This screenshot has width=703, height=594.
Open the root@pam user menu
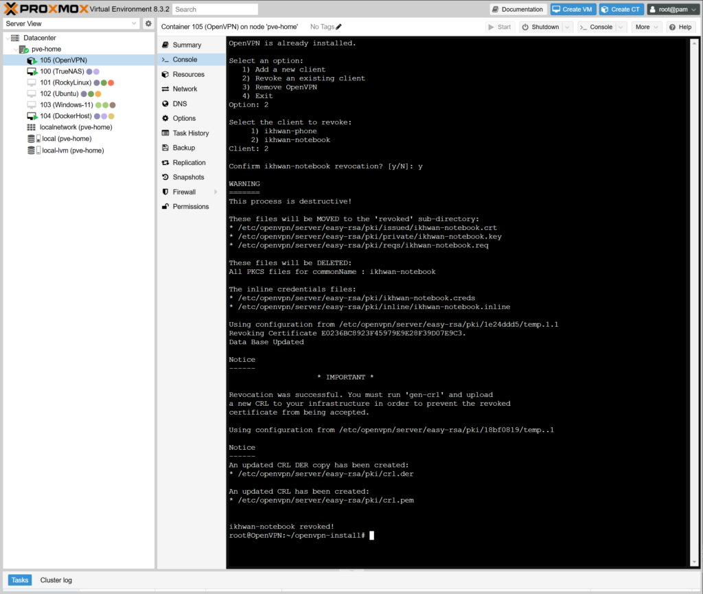point(672,9)
